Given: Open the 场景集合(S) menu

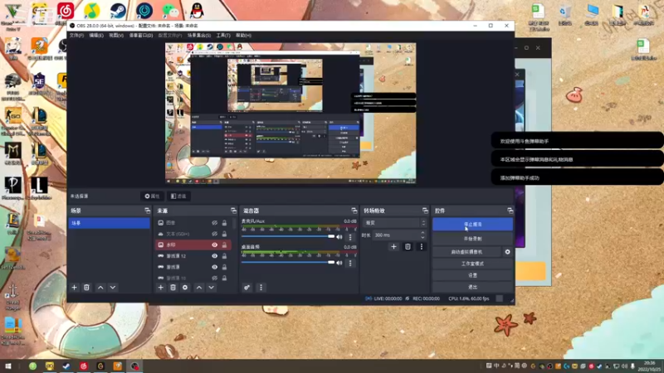Looking at the screenshot, I should point(199,36).
